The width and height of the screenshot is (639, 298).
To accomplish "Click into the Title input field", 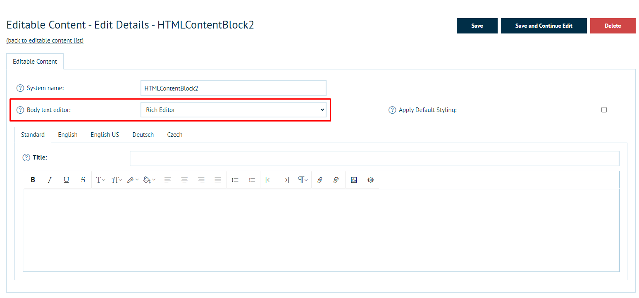I will [x=374, y=158].
